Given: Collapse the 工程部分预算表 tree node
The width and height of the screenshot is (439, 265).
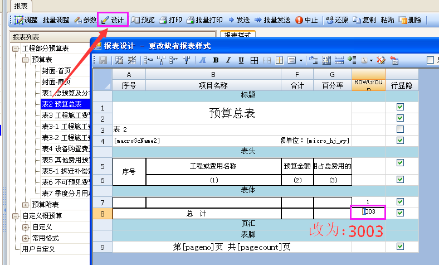Looking at the screenshot, I should (16, 49).
